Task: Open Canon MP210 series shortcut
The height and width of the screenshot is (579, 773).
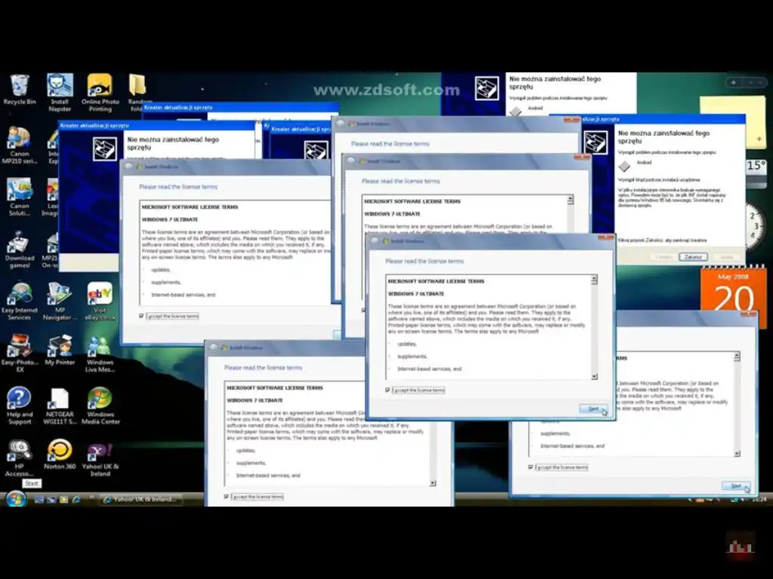Action: (x=19, y=145)
